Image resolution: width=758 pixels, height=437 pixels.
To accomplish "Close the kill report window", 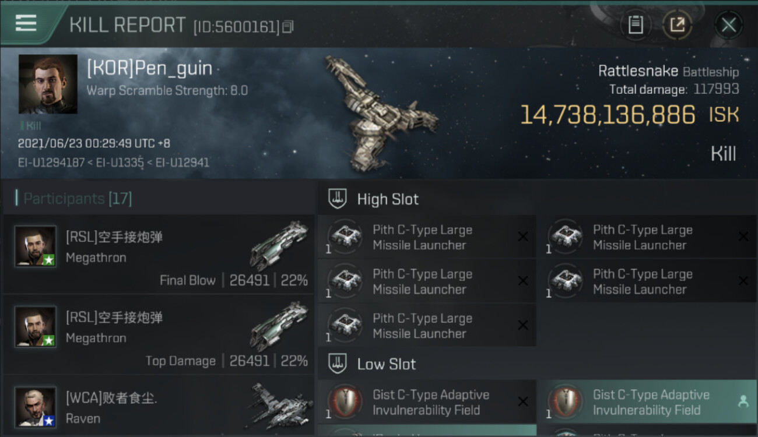I will pyautogui.click(x=728, y=24).
